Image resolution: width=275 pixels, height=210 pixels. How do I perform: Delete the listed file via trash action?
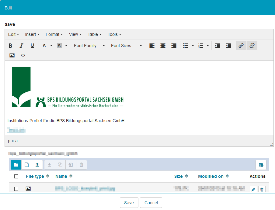click(x=262, y=189)
